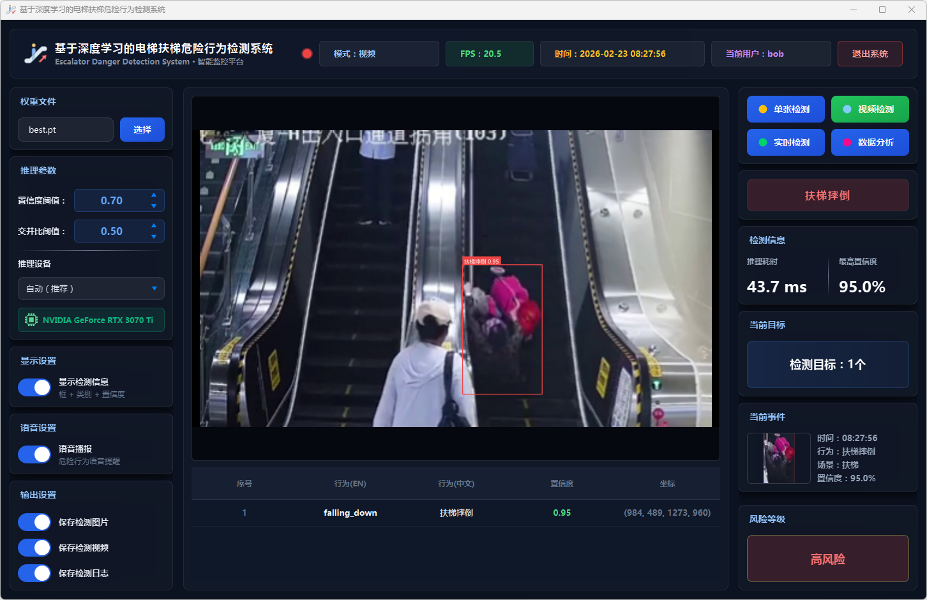The width and height of the screenshot is (927, 600).
Task: Open the 推理设备 device dropdown
Action: click(91, 289)
